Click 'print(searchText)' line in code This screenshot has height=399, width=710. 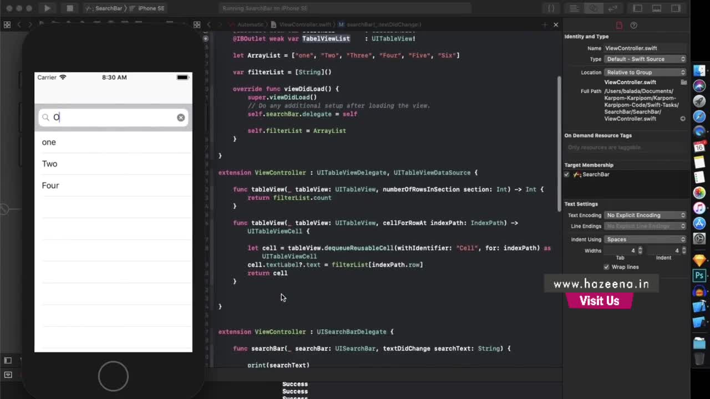(x=278, y=365)
